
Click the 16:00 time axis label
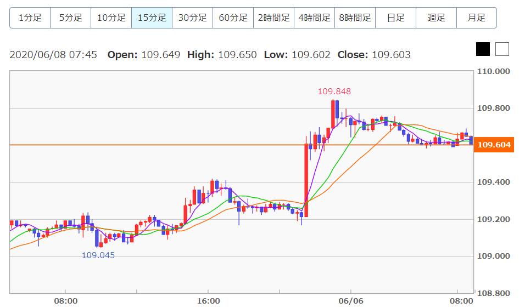208,301
